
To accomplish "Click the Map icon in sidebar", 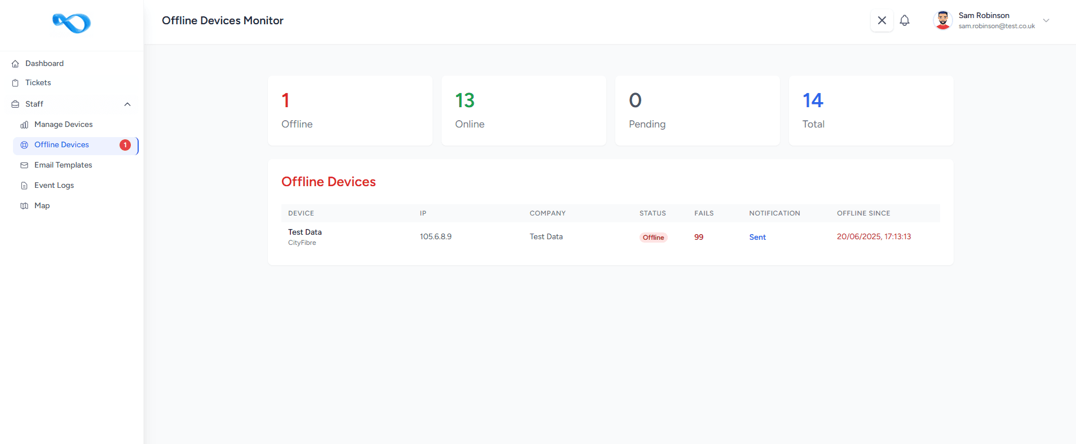I will (24, 206).
